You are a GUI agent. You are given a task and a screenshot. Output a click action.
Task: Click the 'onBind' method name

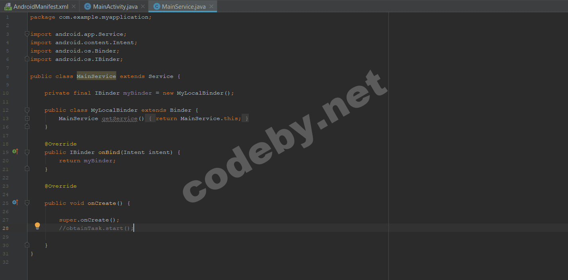pyautogui.click(x=109, y=152)
